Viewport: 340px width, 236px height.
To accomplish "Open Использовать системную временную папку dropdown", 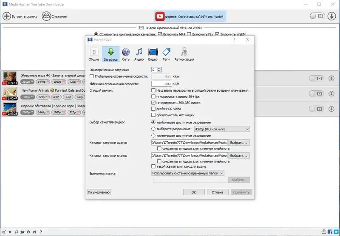I will tap(187, 173).
